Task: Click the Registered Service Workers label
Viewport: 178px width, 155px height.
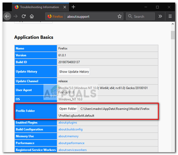Action: pos(36,150)
